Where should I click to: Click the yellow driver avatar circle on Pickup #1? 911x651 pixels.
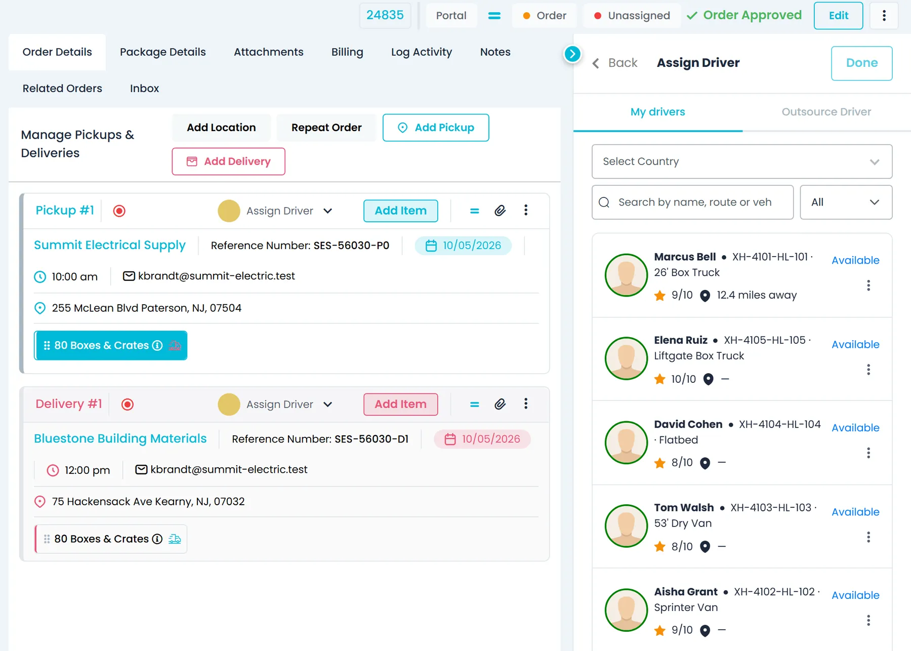pos(229,211)
